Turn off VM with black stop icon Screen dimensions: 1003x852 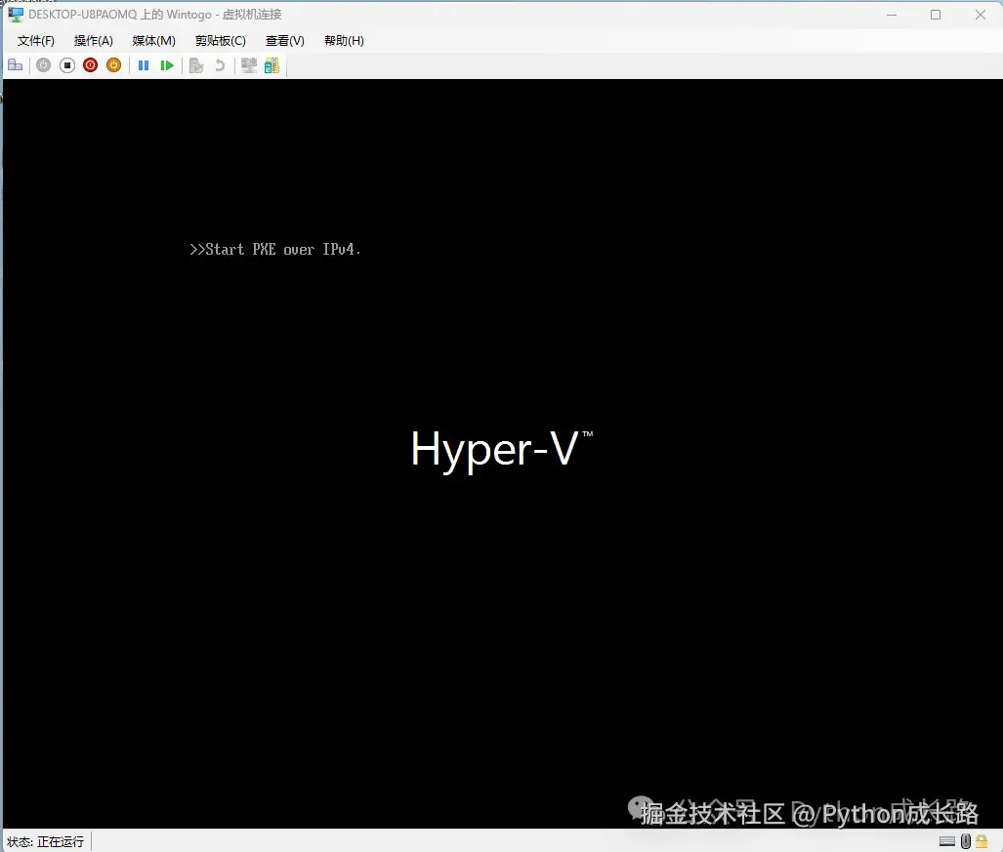(x=67, y=65)
